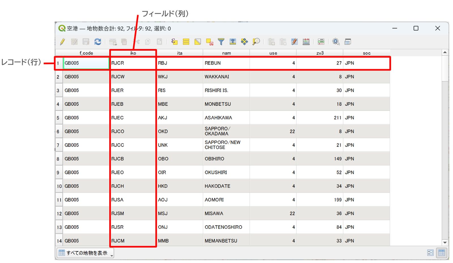
Task: Click the soc column header
Action: tap(367, 53)
